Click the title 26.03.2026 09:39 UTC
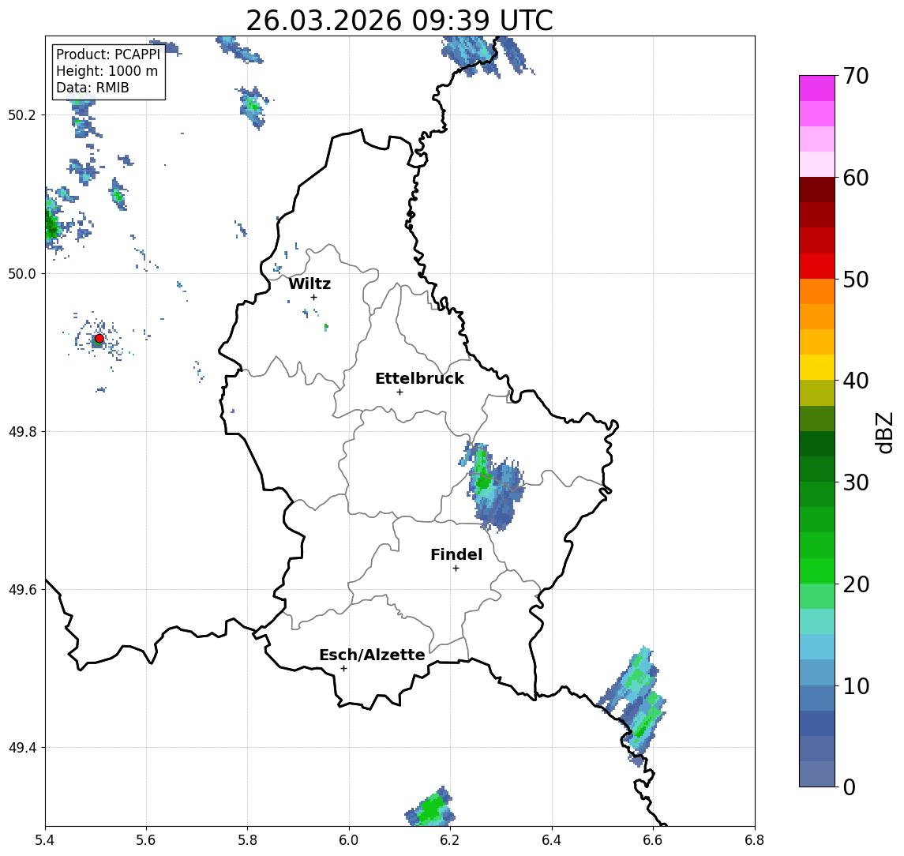 tap(399, 21)
